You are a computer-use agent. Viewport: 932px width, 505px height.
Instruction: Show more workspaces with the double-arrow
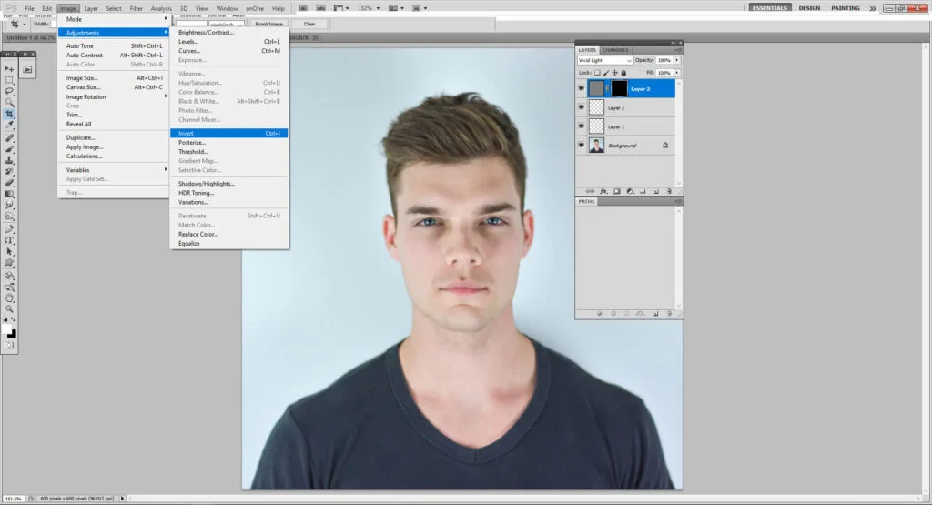(873, 8)
